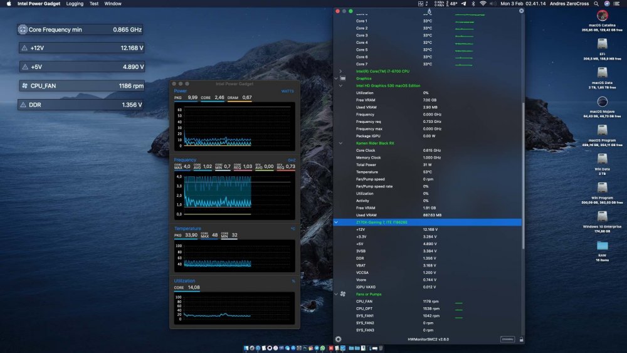Click the DDR 1.356 V widget
The image size is (627, 353).
point(80,105)
